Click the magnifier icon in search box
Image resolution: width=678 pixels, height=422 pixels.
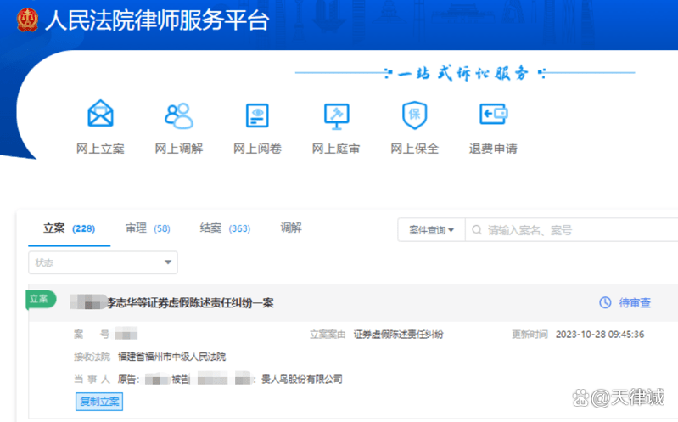477,230
